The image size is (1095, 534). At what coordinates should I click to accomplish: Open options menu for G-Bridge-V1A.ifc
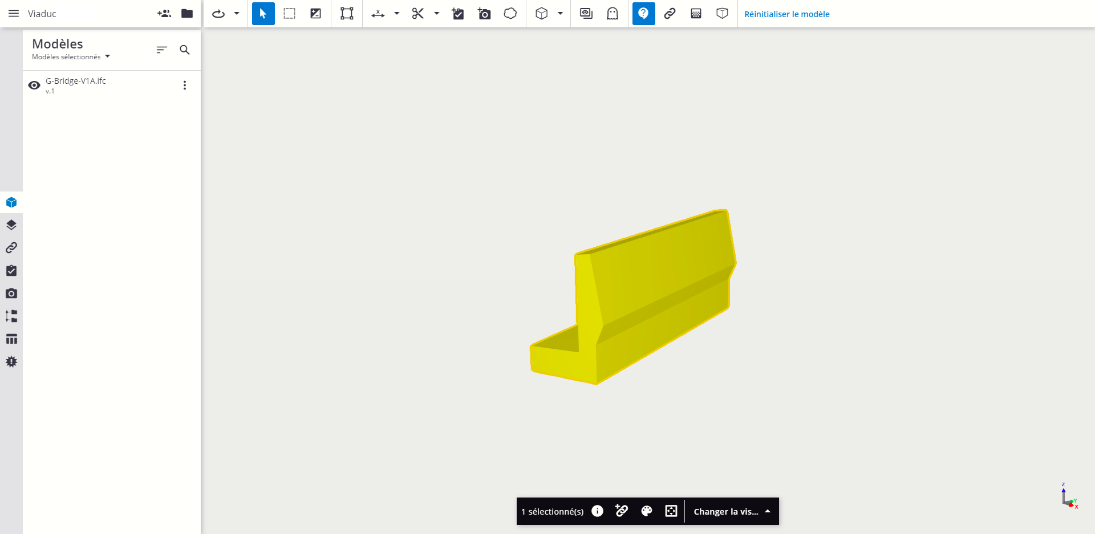point(184,85)
